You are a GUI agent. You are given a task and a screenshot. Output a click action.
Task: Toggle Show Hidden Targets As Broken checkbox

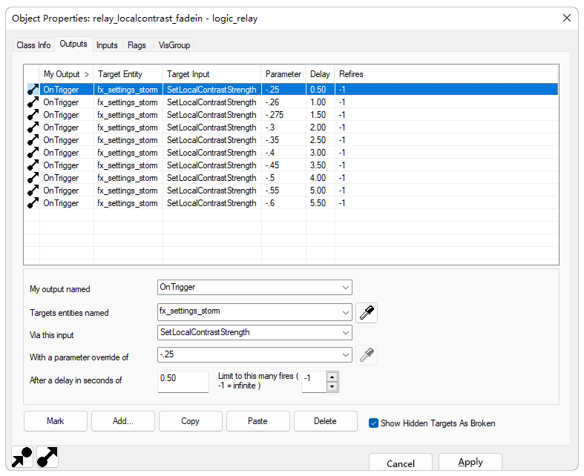[374, 423]
